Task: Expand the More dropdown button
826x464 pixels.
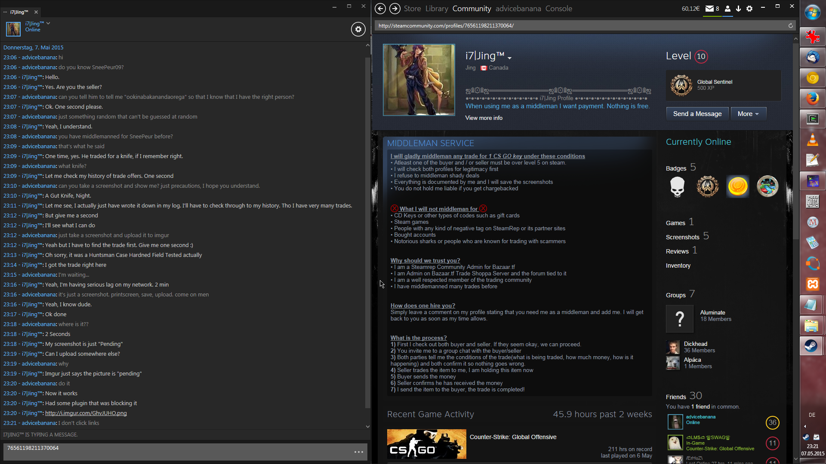Action: click(x=748, y=114)
